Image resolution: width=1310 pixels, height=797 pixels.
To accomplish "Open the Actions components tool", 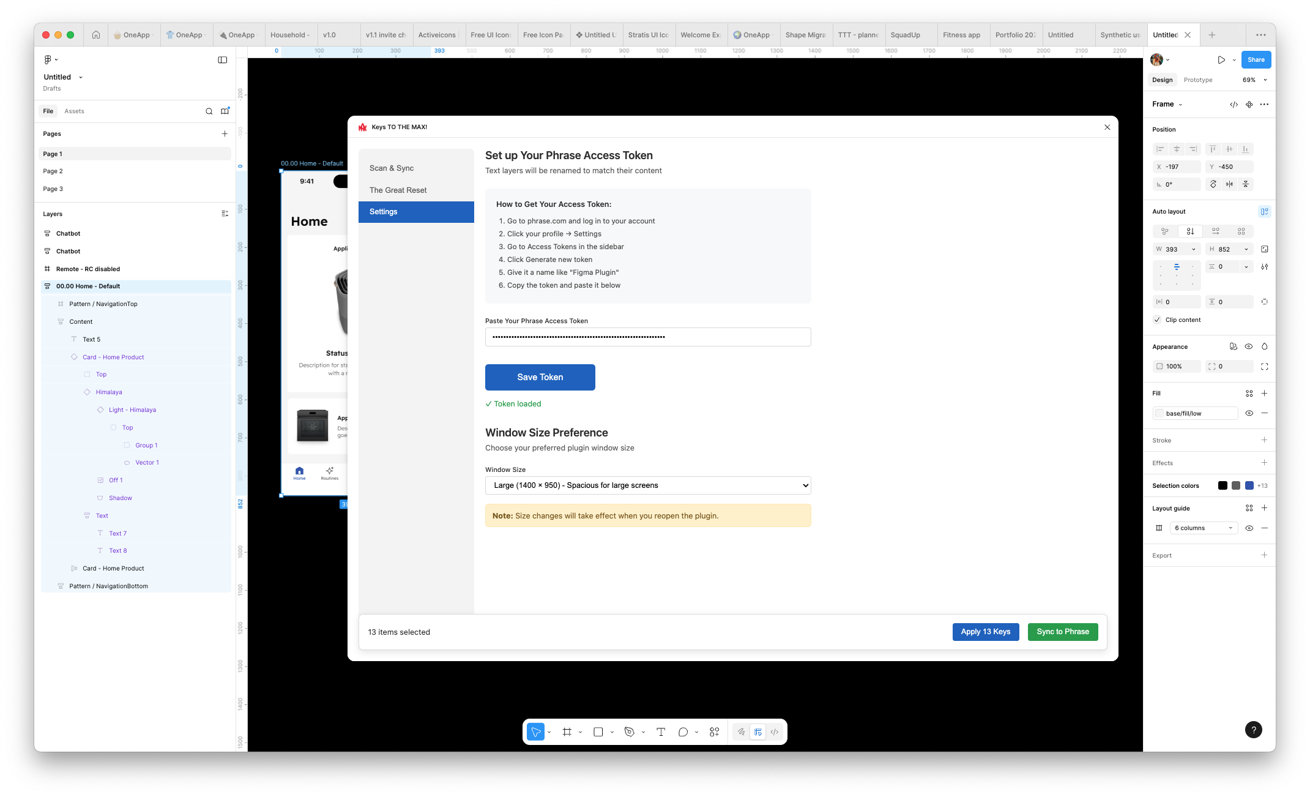I will 714,732.
